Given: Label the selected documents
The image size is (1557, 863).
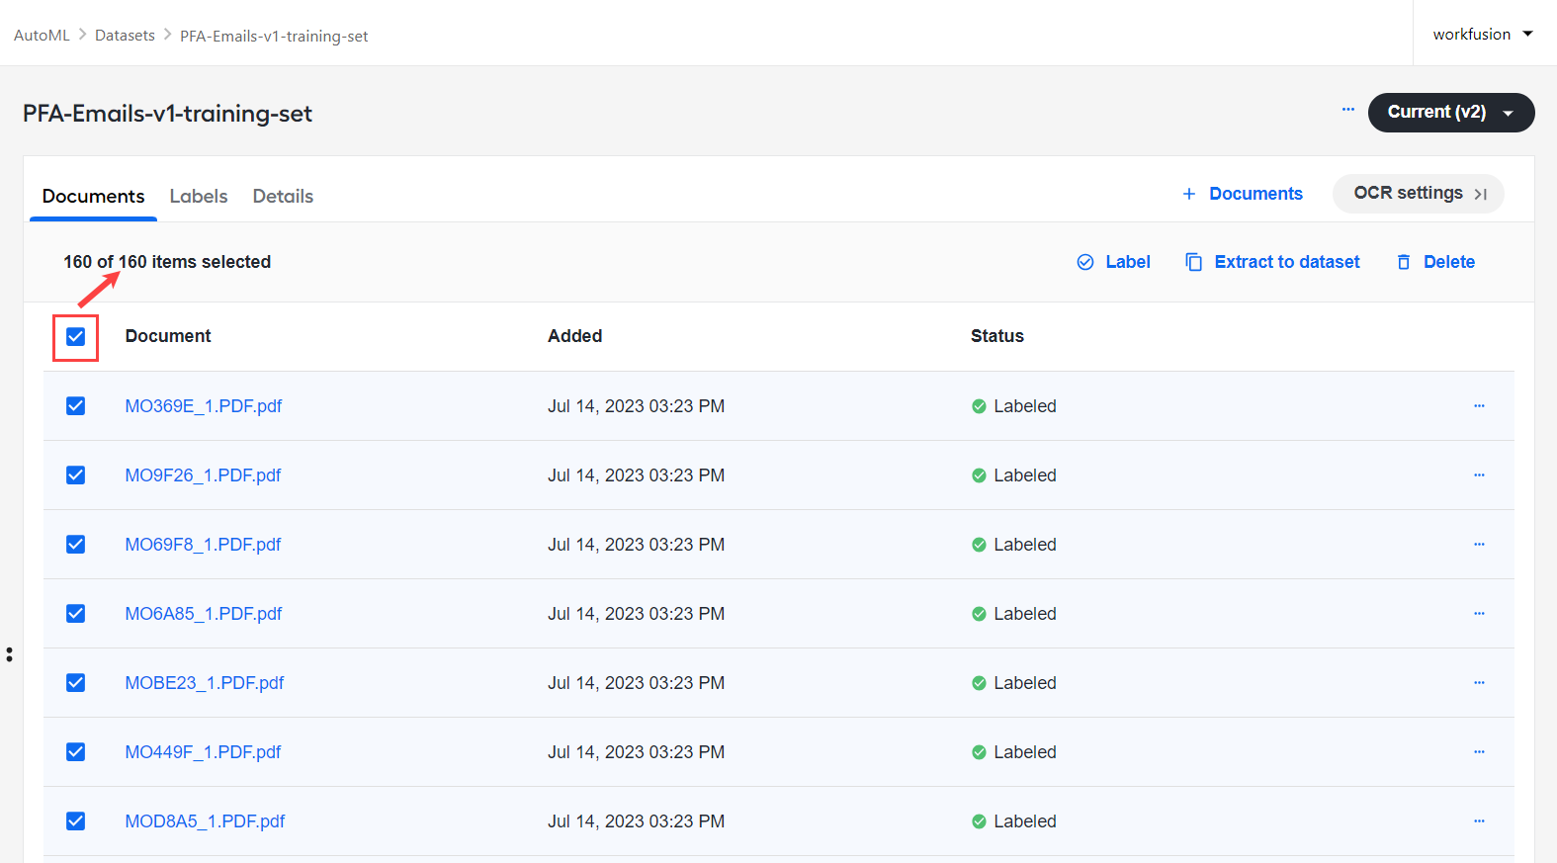Looking at the screenshot, I should (x=1113, y=262).
